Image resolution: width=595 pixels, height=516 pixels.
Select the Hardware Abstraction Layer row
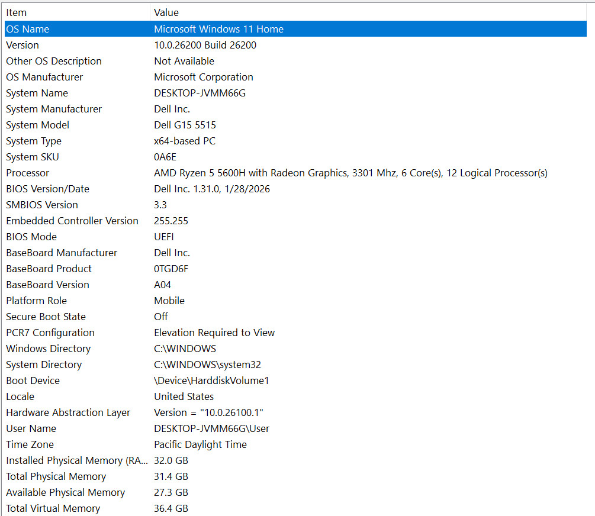coord(295,412)
